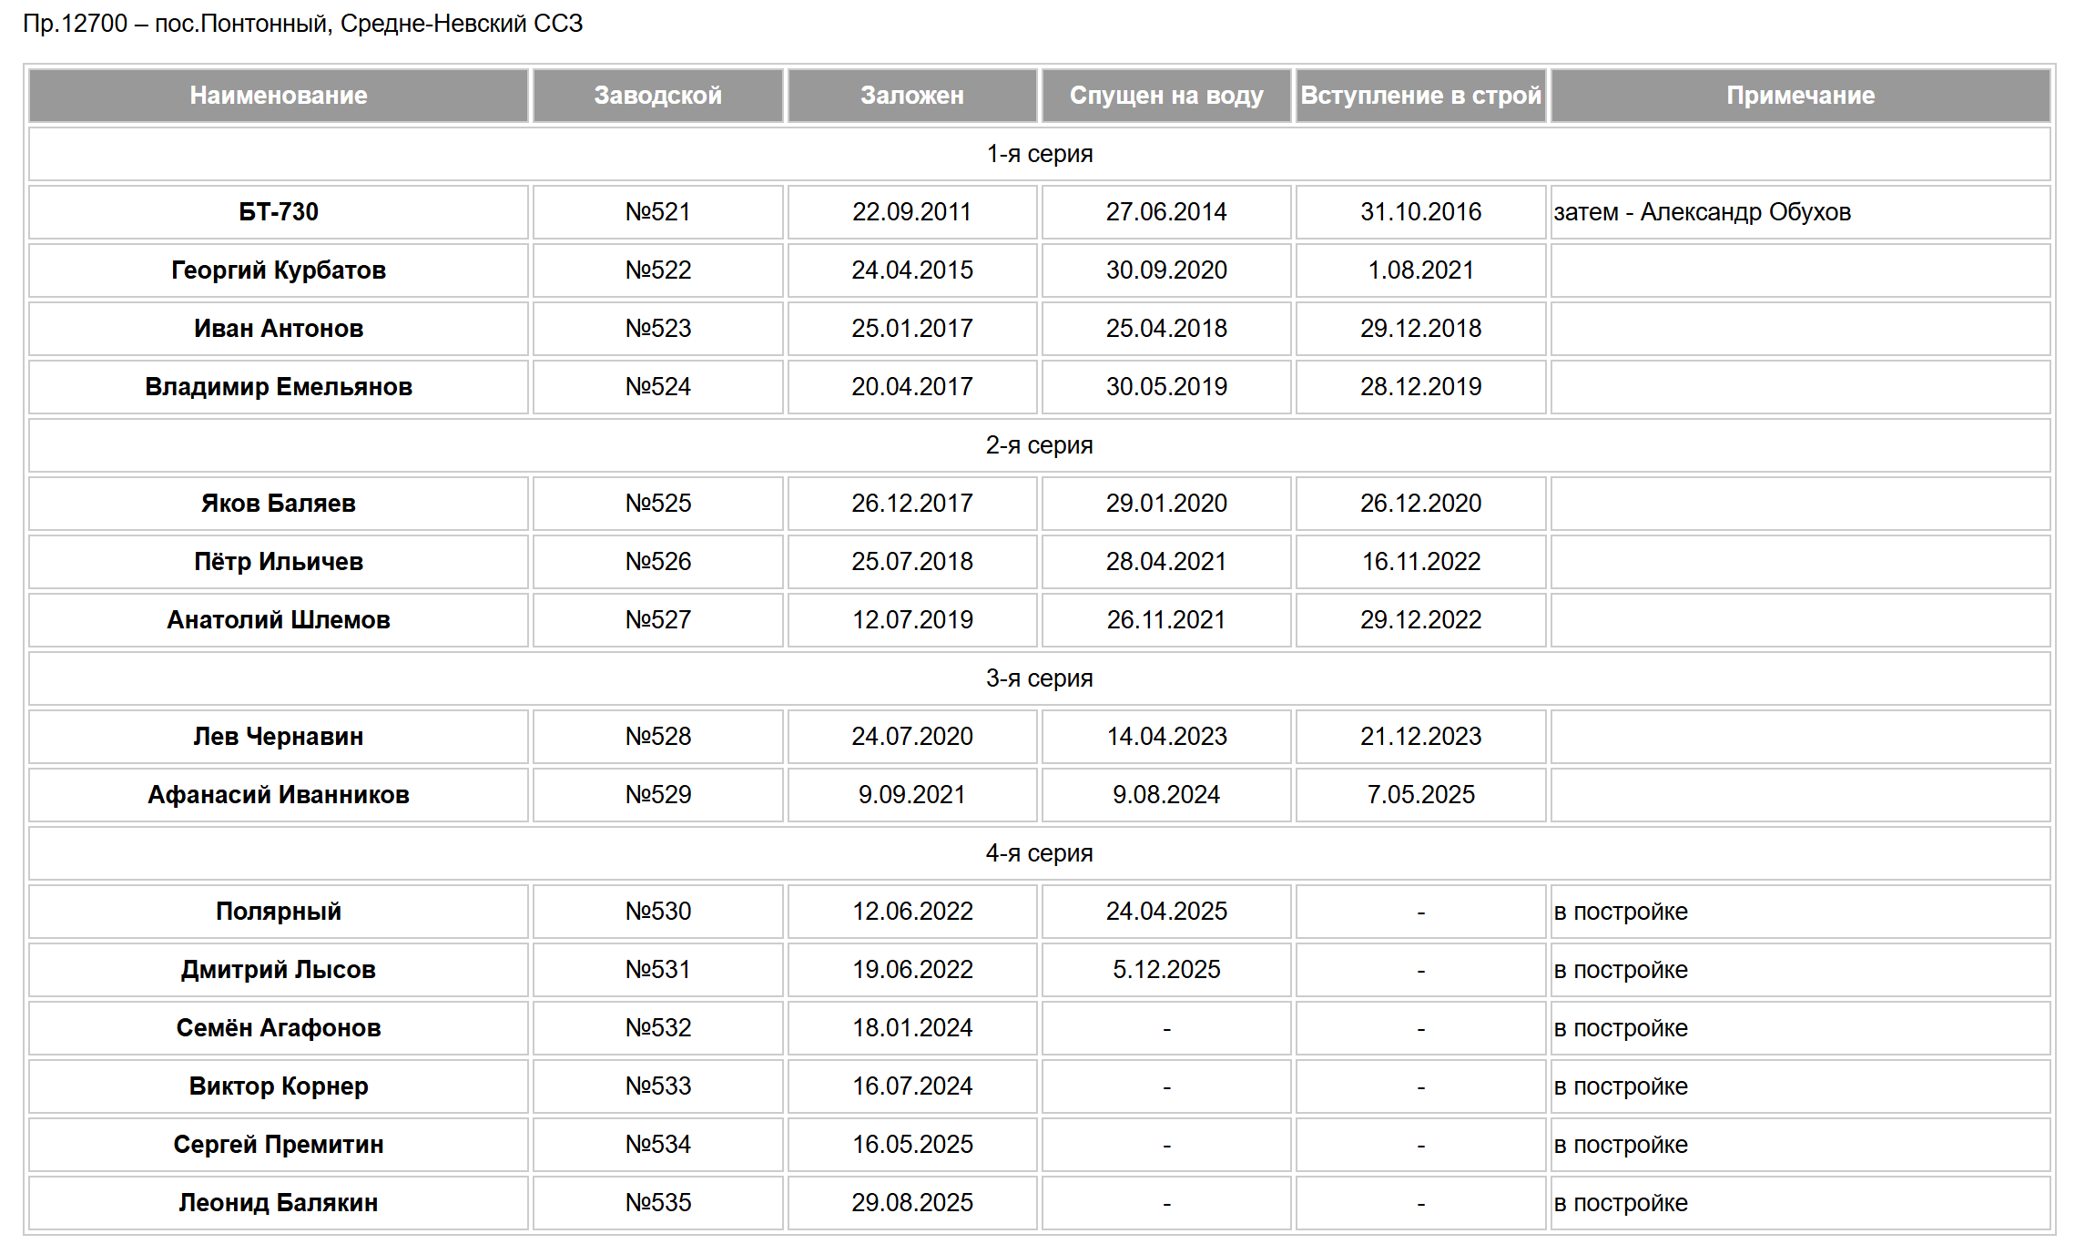Click the note затем - Александр Обухов
This screenshot has height=1244, width=2075.
1702,212
